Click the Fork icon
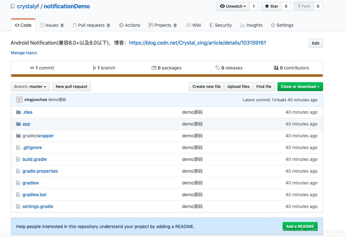The image size is (346, 237). point(299,6)
